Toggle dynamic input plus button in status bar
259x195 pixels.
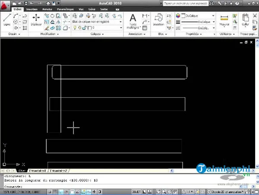tap(94, 192)
